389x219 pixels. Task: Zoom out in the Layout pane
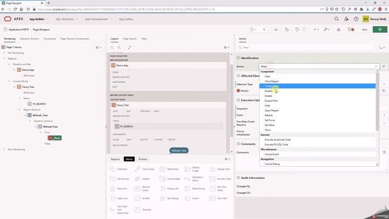click(112, 47)
